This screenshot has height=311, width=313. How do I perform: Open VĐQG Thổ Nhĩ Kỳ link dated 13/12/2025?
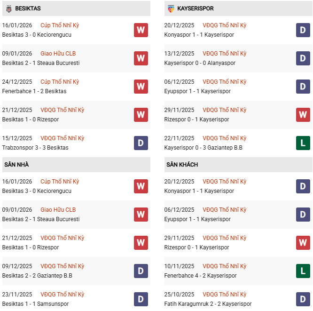[x=224, y=54]
